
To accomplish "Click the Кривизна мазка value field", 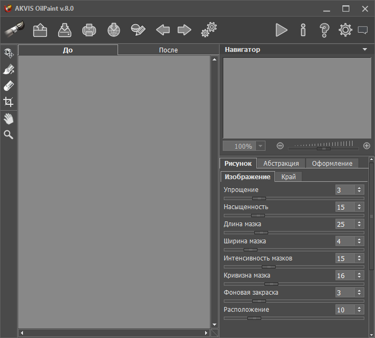I will pos(345,275).
